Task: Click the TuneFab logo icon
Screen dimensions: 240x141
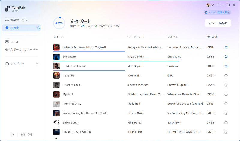Action: click(7, 9)
